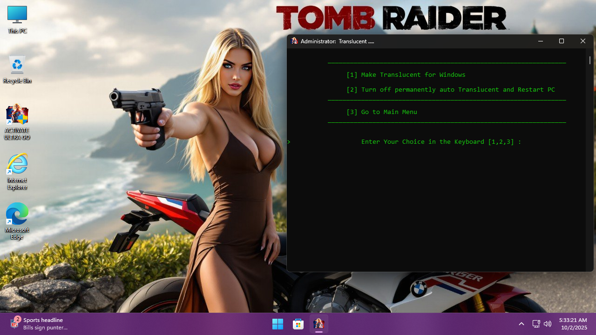Viewport: 596px width, 335px height.
Task: Open the Sports headline news widget
Action: click(x=39, y=324)
